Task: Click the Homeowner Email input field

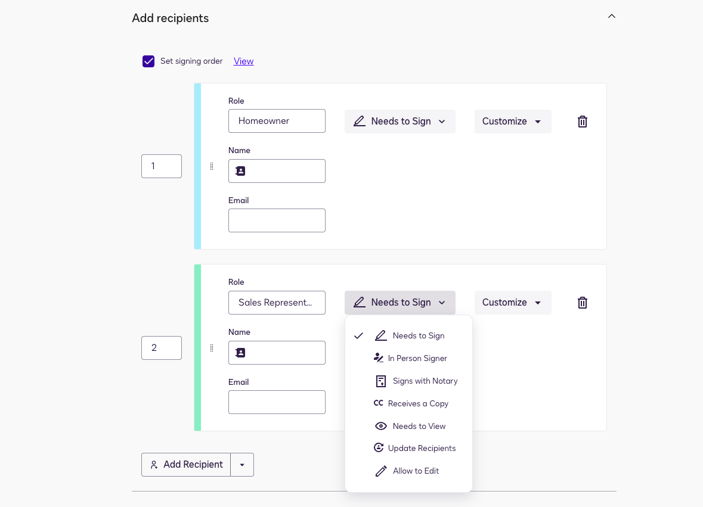Action: click(277, 220)
